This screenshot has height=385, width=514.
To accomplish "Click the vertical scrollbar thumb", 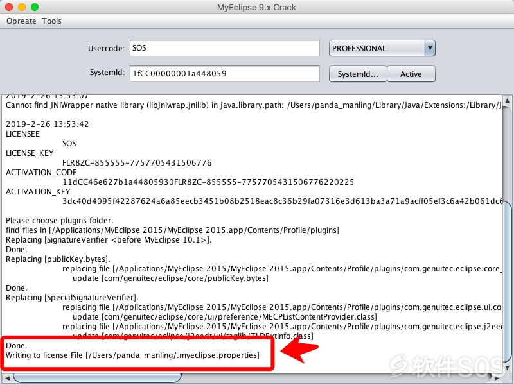I will [x=507, y=282].
